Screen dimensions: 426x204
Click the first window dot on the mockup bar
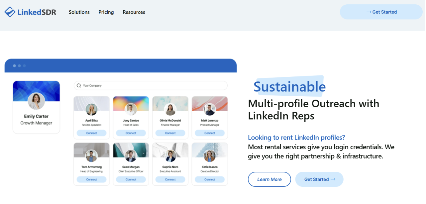pyautogui.click(x=14, y=65)
